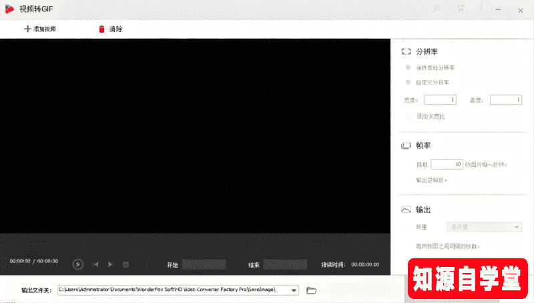Click the black video preview area

tap(195, 136)
